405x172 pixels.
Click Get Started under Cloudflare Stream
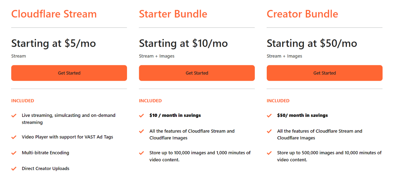(x=69, y=73)
